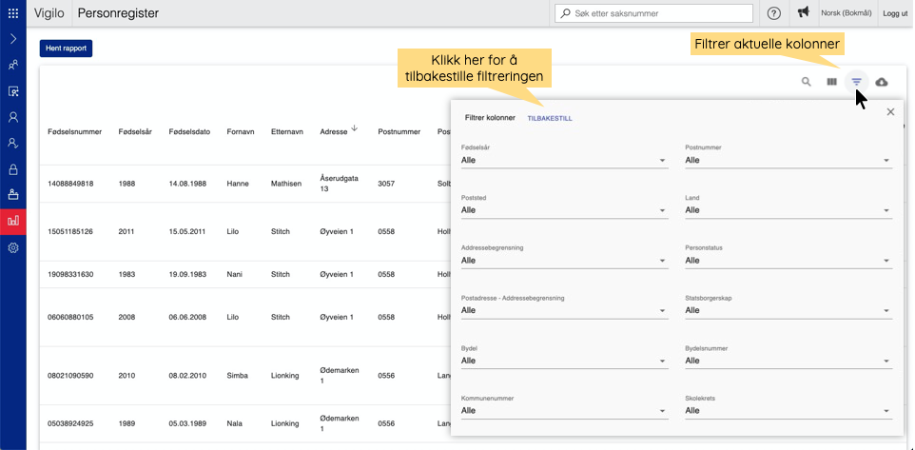Open the view columns icon

(832, 82)
